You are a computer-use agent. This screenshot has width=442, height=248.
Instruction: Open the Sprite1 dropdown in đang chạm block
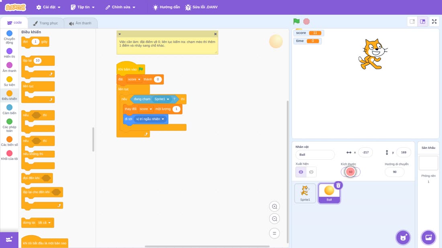click(x=162, y=99)
